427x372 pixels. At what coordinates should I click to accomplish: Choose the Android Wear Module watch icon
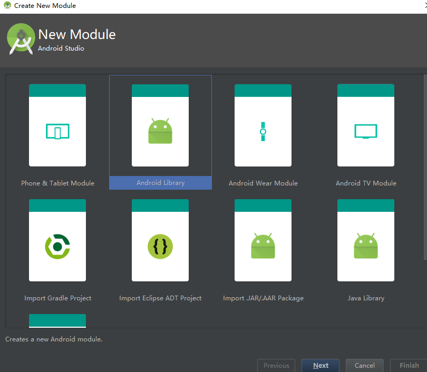pos(263,131)
